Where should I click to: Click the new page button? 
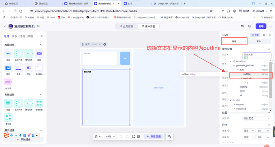[x=154, y=137]
